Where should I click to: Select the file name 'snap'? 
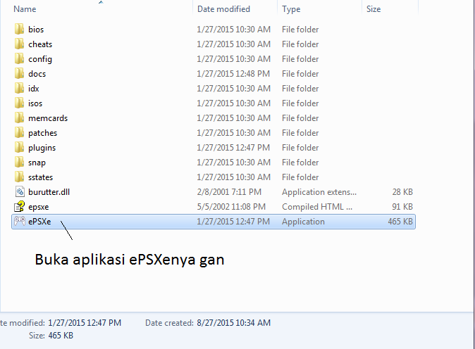coord(37,163)
